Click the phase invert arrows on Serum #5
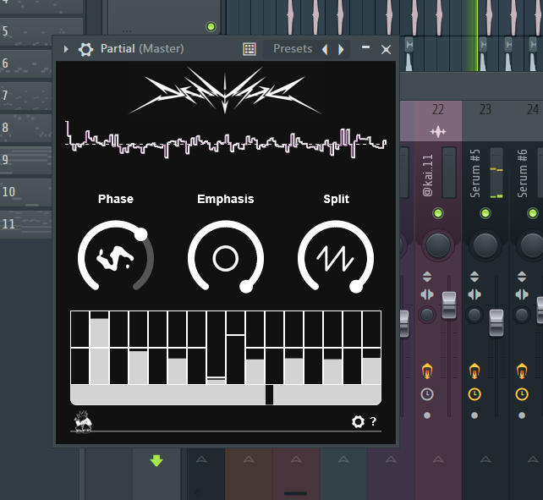The width and height of the screenshot is (543, 500). (x=474, y=277)
